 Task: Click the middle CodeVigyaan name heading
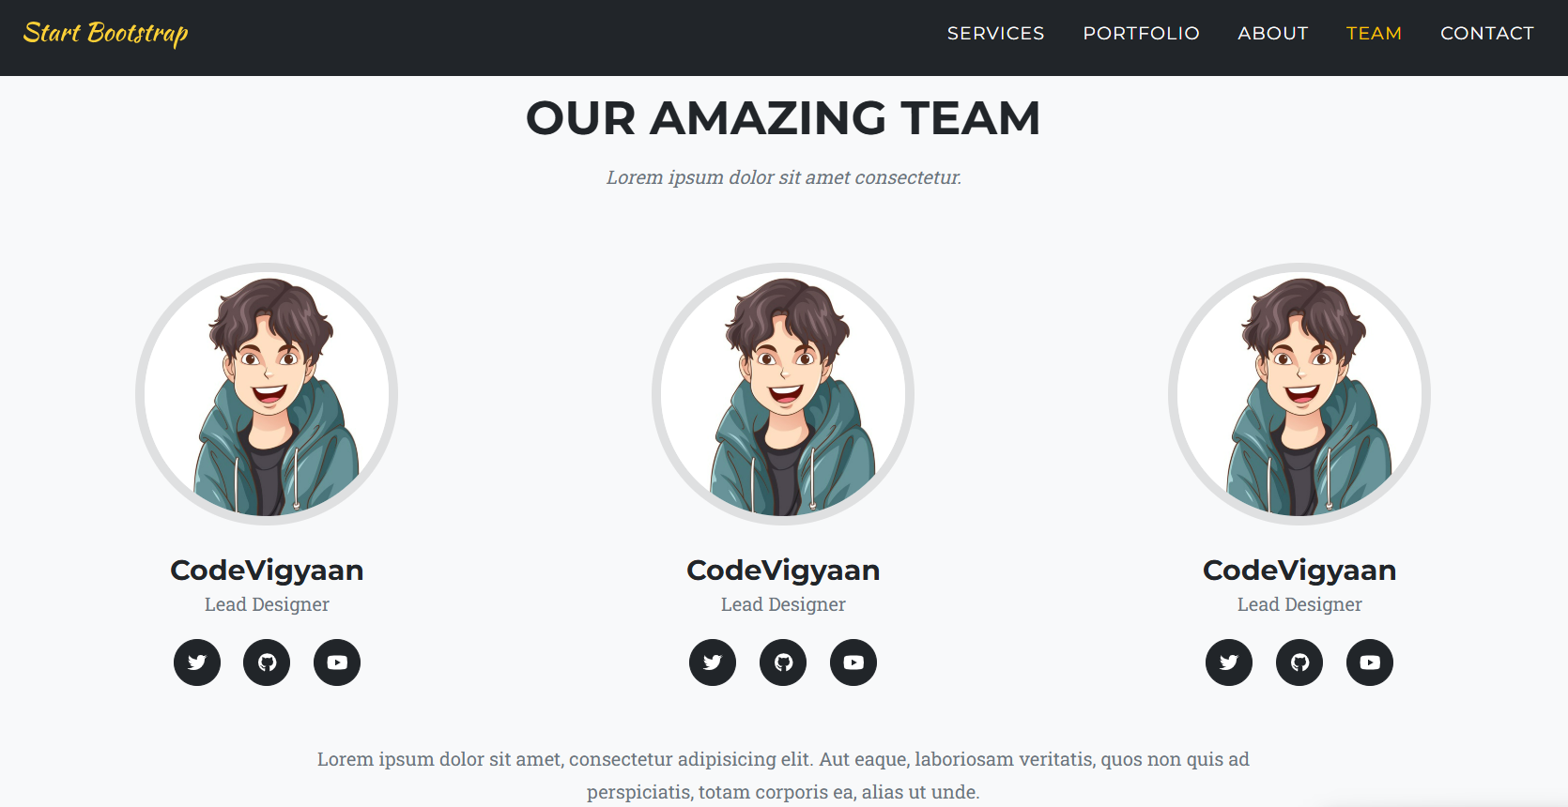pyautogui.click(x=783, y=571)
